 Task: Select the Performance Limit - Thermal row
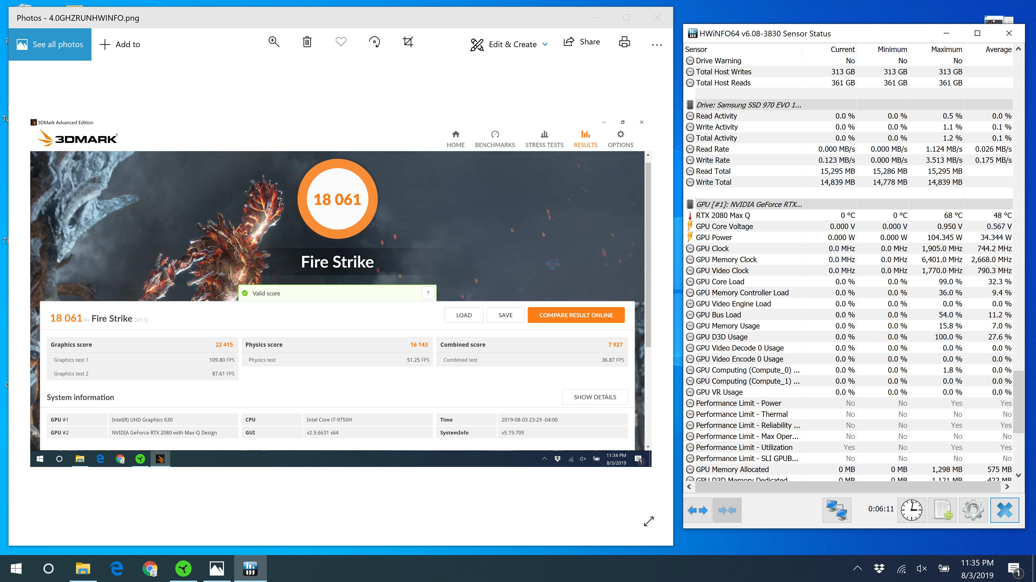click(x=848, y=414)
